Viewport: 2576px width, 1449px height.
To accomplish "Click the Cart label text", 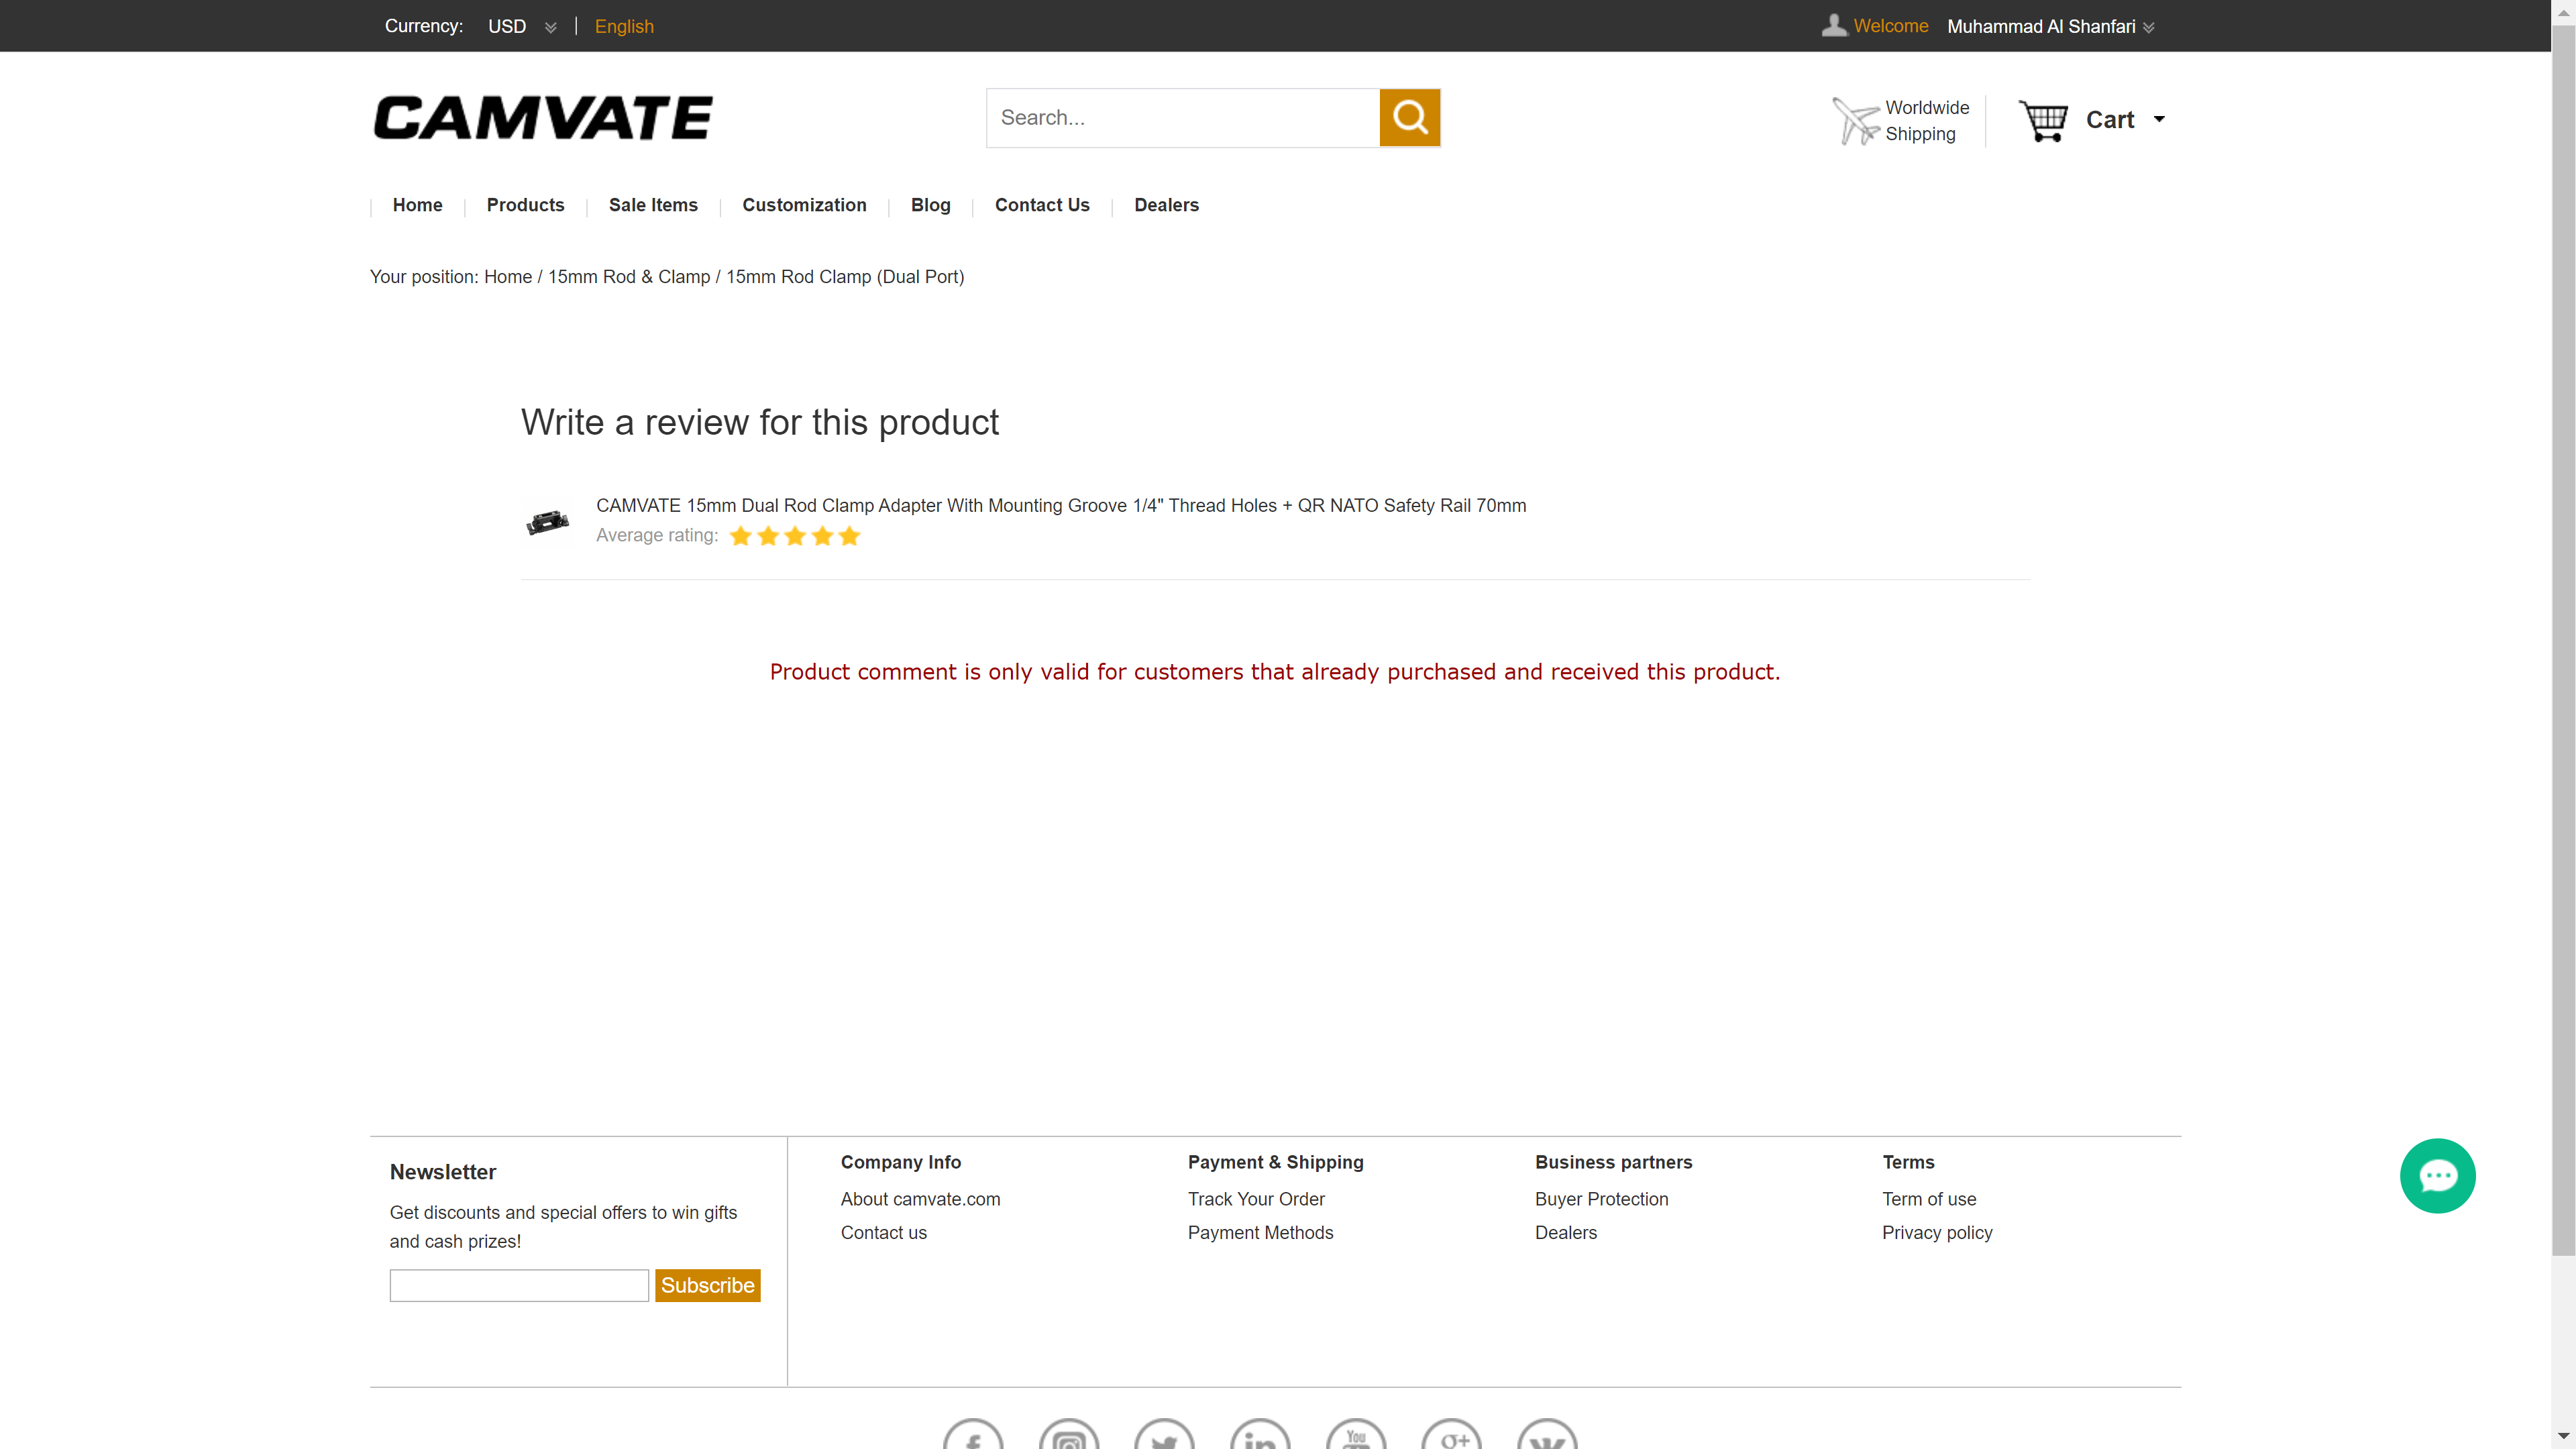I will coord(2110,119).
